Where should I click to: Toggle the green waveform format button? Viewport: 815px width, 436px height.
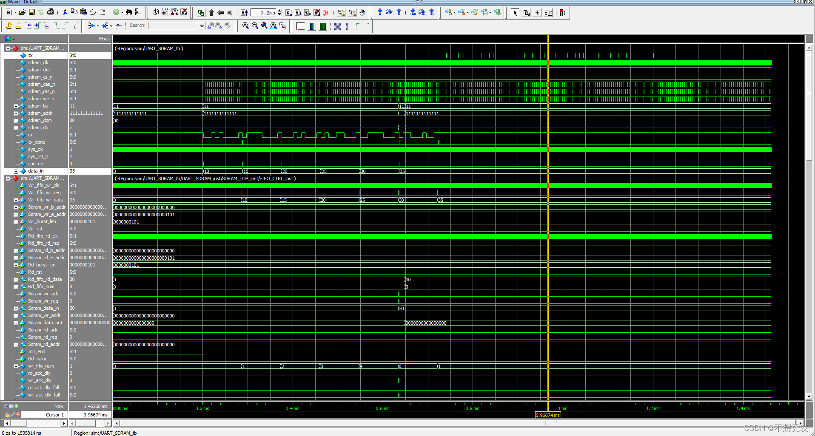click(x=323, y=26)
